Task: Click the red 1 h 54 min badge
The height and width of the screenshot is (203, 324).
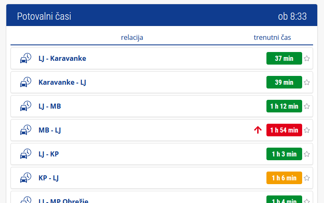Action: coord(284,130)
